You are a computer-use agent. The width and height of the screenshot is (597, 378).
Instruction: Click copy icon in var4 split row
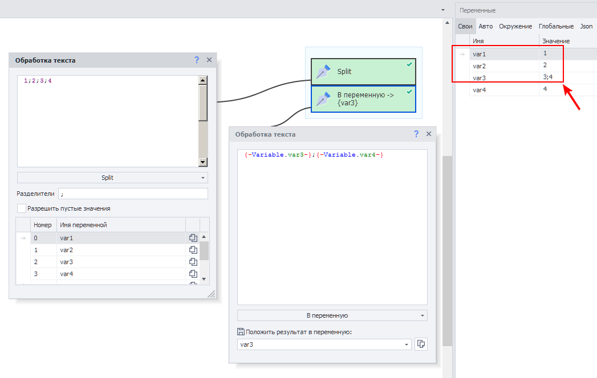point(193,274)
